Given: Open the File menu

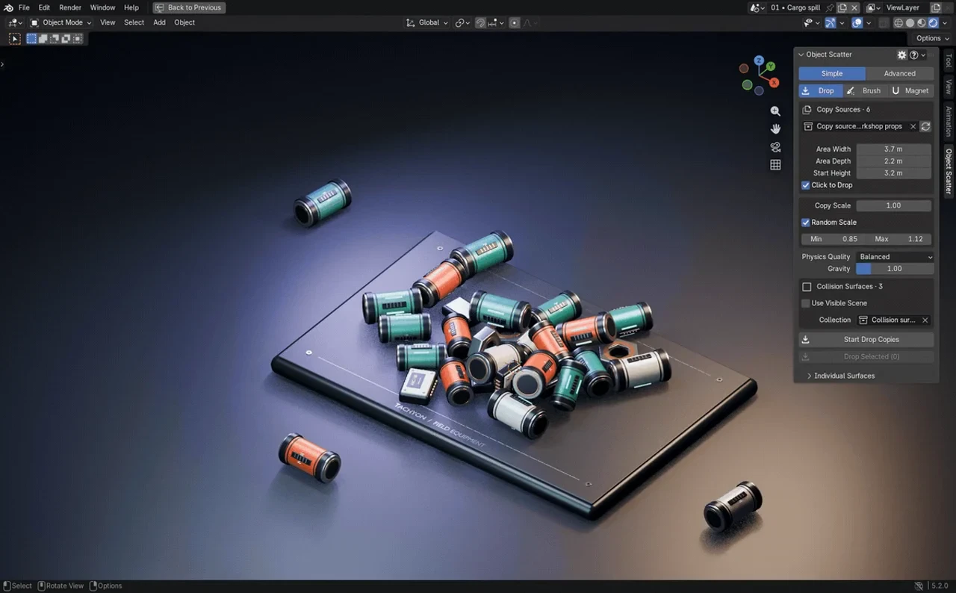Looking at the screenshot, I should click(24, 7).
